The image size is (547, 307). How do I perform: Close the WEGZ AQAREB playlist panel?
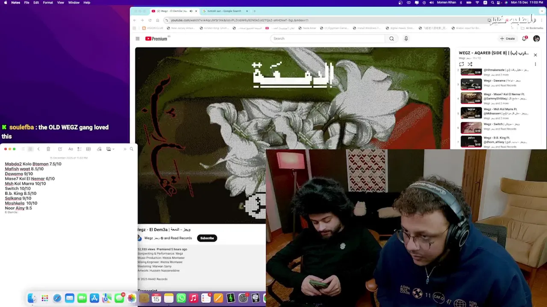click(535, 55)
